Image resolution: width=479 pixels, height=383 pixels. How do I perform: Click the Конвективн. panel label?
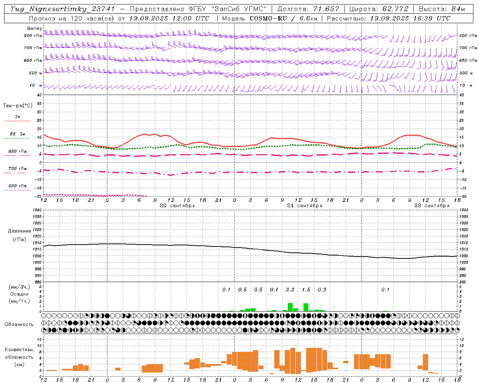(19, 350)
